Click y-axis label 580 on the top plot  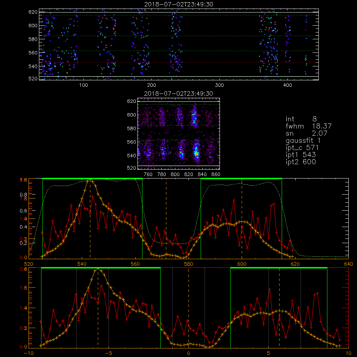point(33,39)
